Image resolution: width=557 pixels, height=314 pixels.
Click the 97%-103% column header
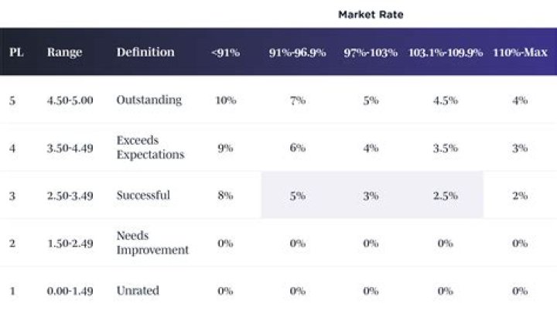point(371,53)
